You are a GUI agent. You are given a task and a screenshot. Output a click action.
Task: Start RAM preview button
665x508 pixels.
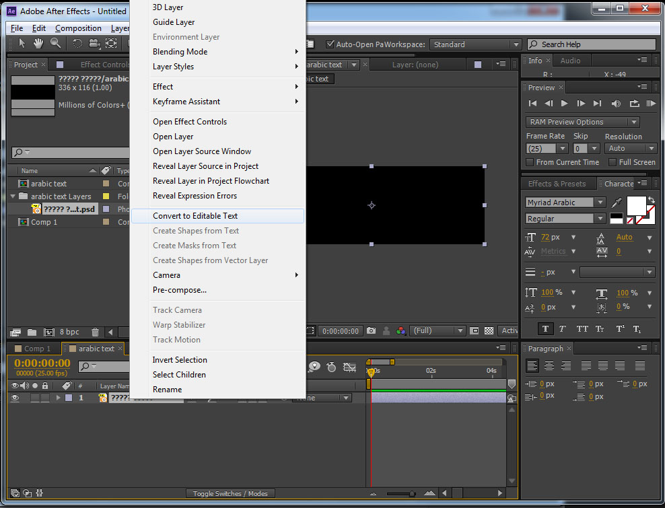[651, 103]
